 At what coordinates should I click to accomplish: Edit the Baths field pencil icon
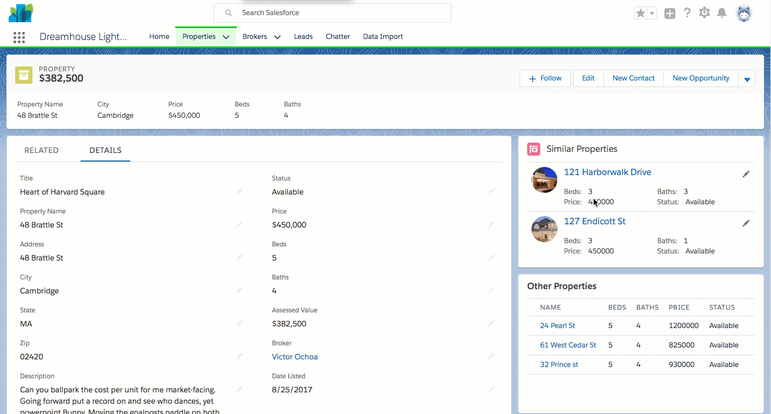coord(491,290)
